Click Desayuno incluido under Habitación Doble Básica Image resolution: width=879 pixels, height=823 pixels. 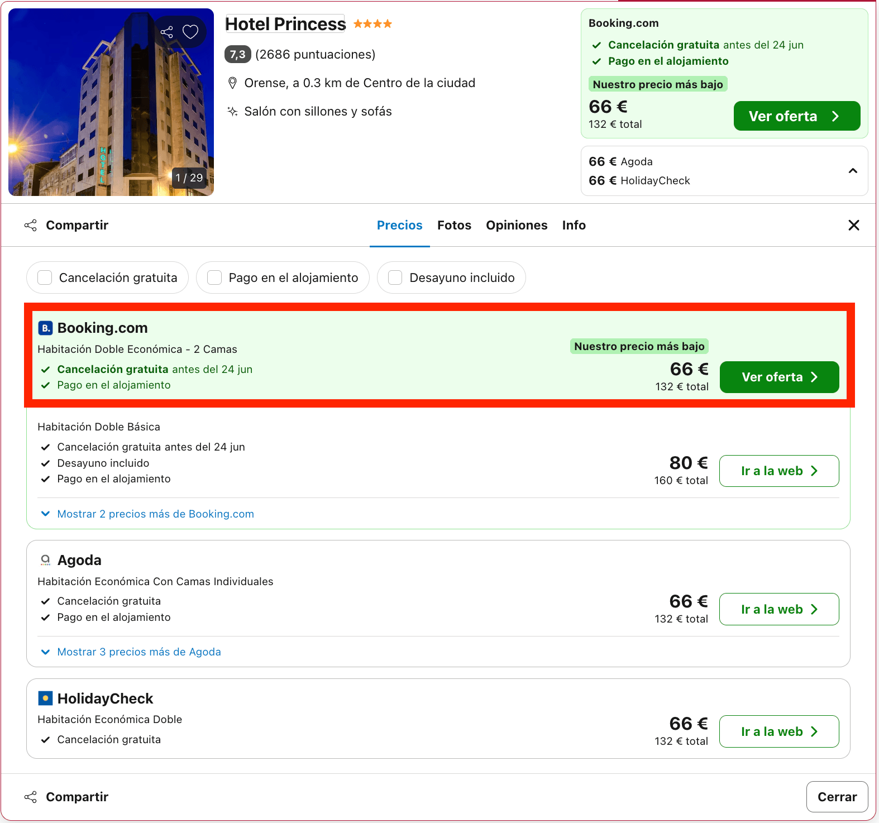[103, 463]
